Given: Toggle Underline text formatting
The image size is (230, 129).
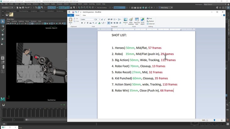Looking at the screenshot, I should click(88, 23).
